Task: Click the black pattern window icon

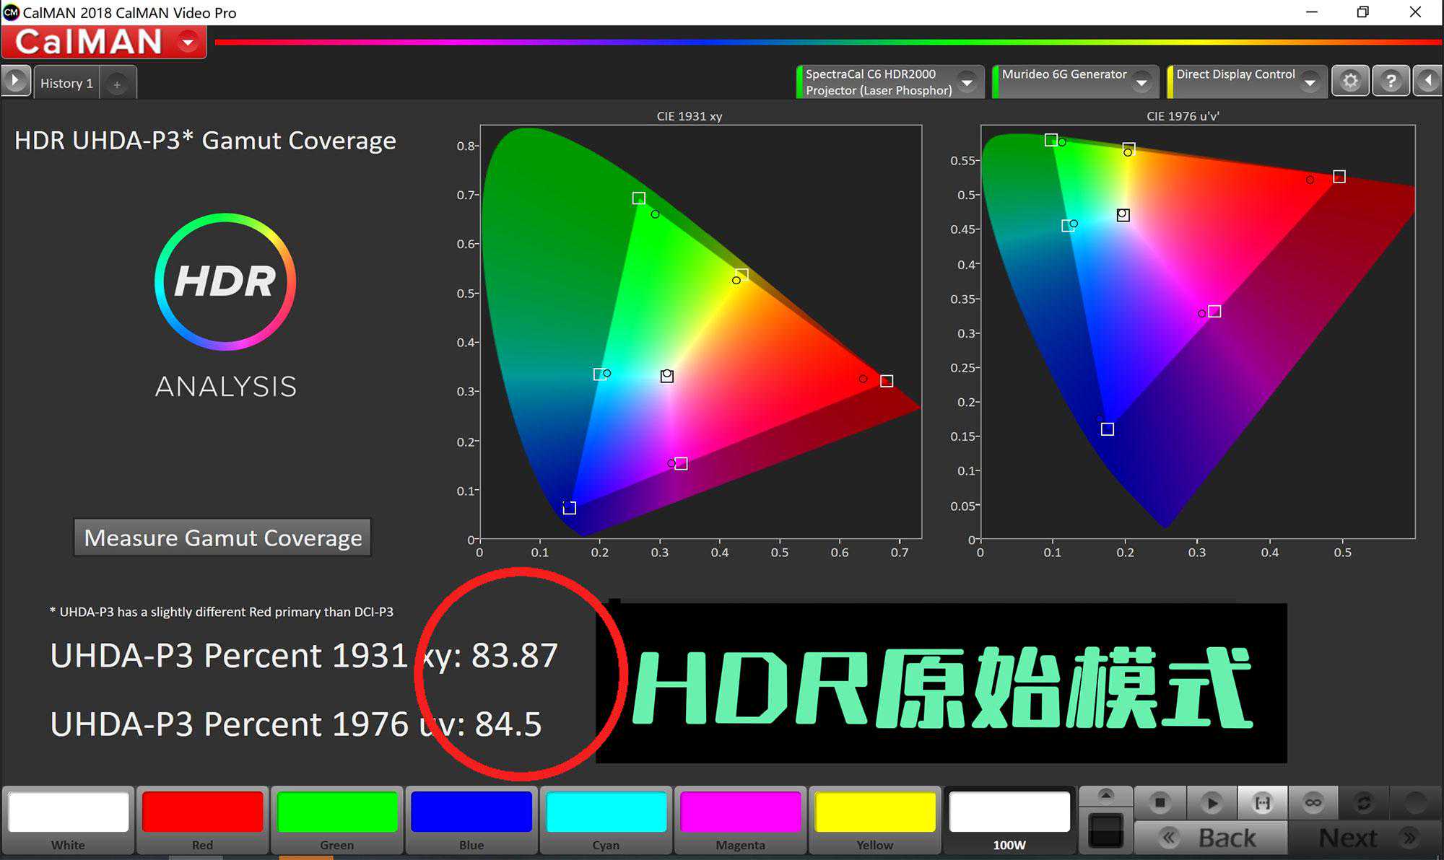Action: [1105, 830]
